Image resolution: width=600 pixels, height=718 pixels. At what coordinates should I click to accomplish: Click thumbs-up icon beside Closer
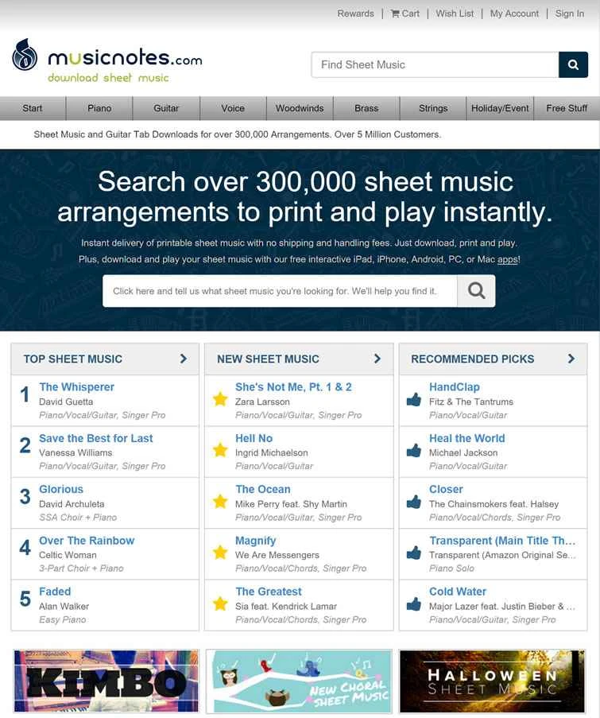point(414,502)
